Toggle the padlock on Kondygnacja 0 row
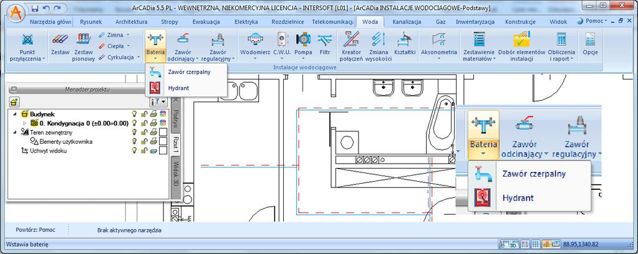This screenshot has height=254, width=638. (x=143, y=123)
